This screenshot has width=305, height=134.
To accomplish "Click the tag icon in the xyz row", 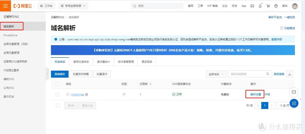I will pyautogui.click(x=124, y=95).
